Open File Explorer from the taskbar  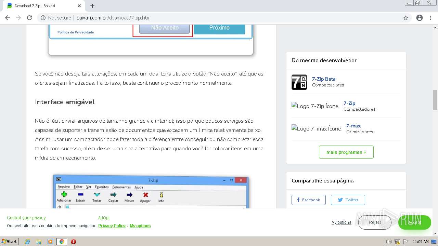pyautogui.click(x=39, y=242)
